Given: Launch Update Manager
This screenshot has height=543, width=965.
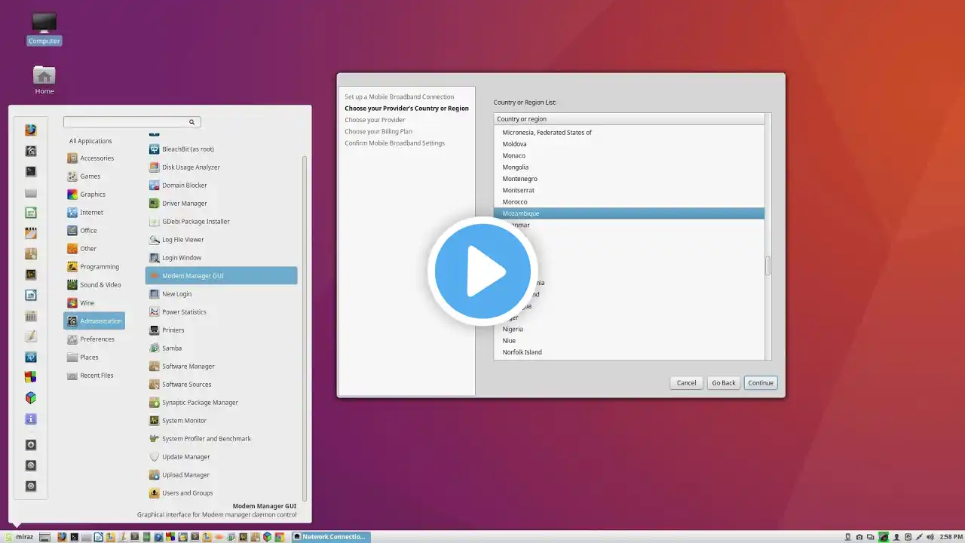Looking at the screenshot, I should click(x=185, y=457).
